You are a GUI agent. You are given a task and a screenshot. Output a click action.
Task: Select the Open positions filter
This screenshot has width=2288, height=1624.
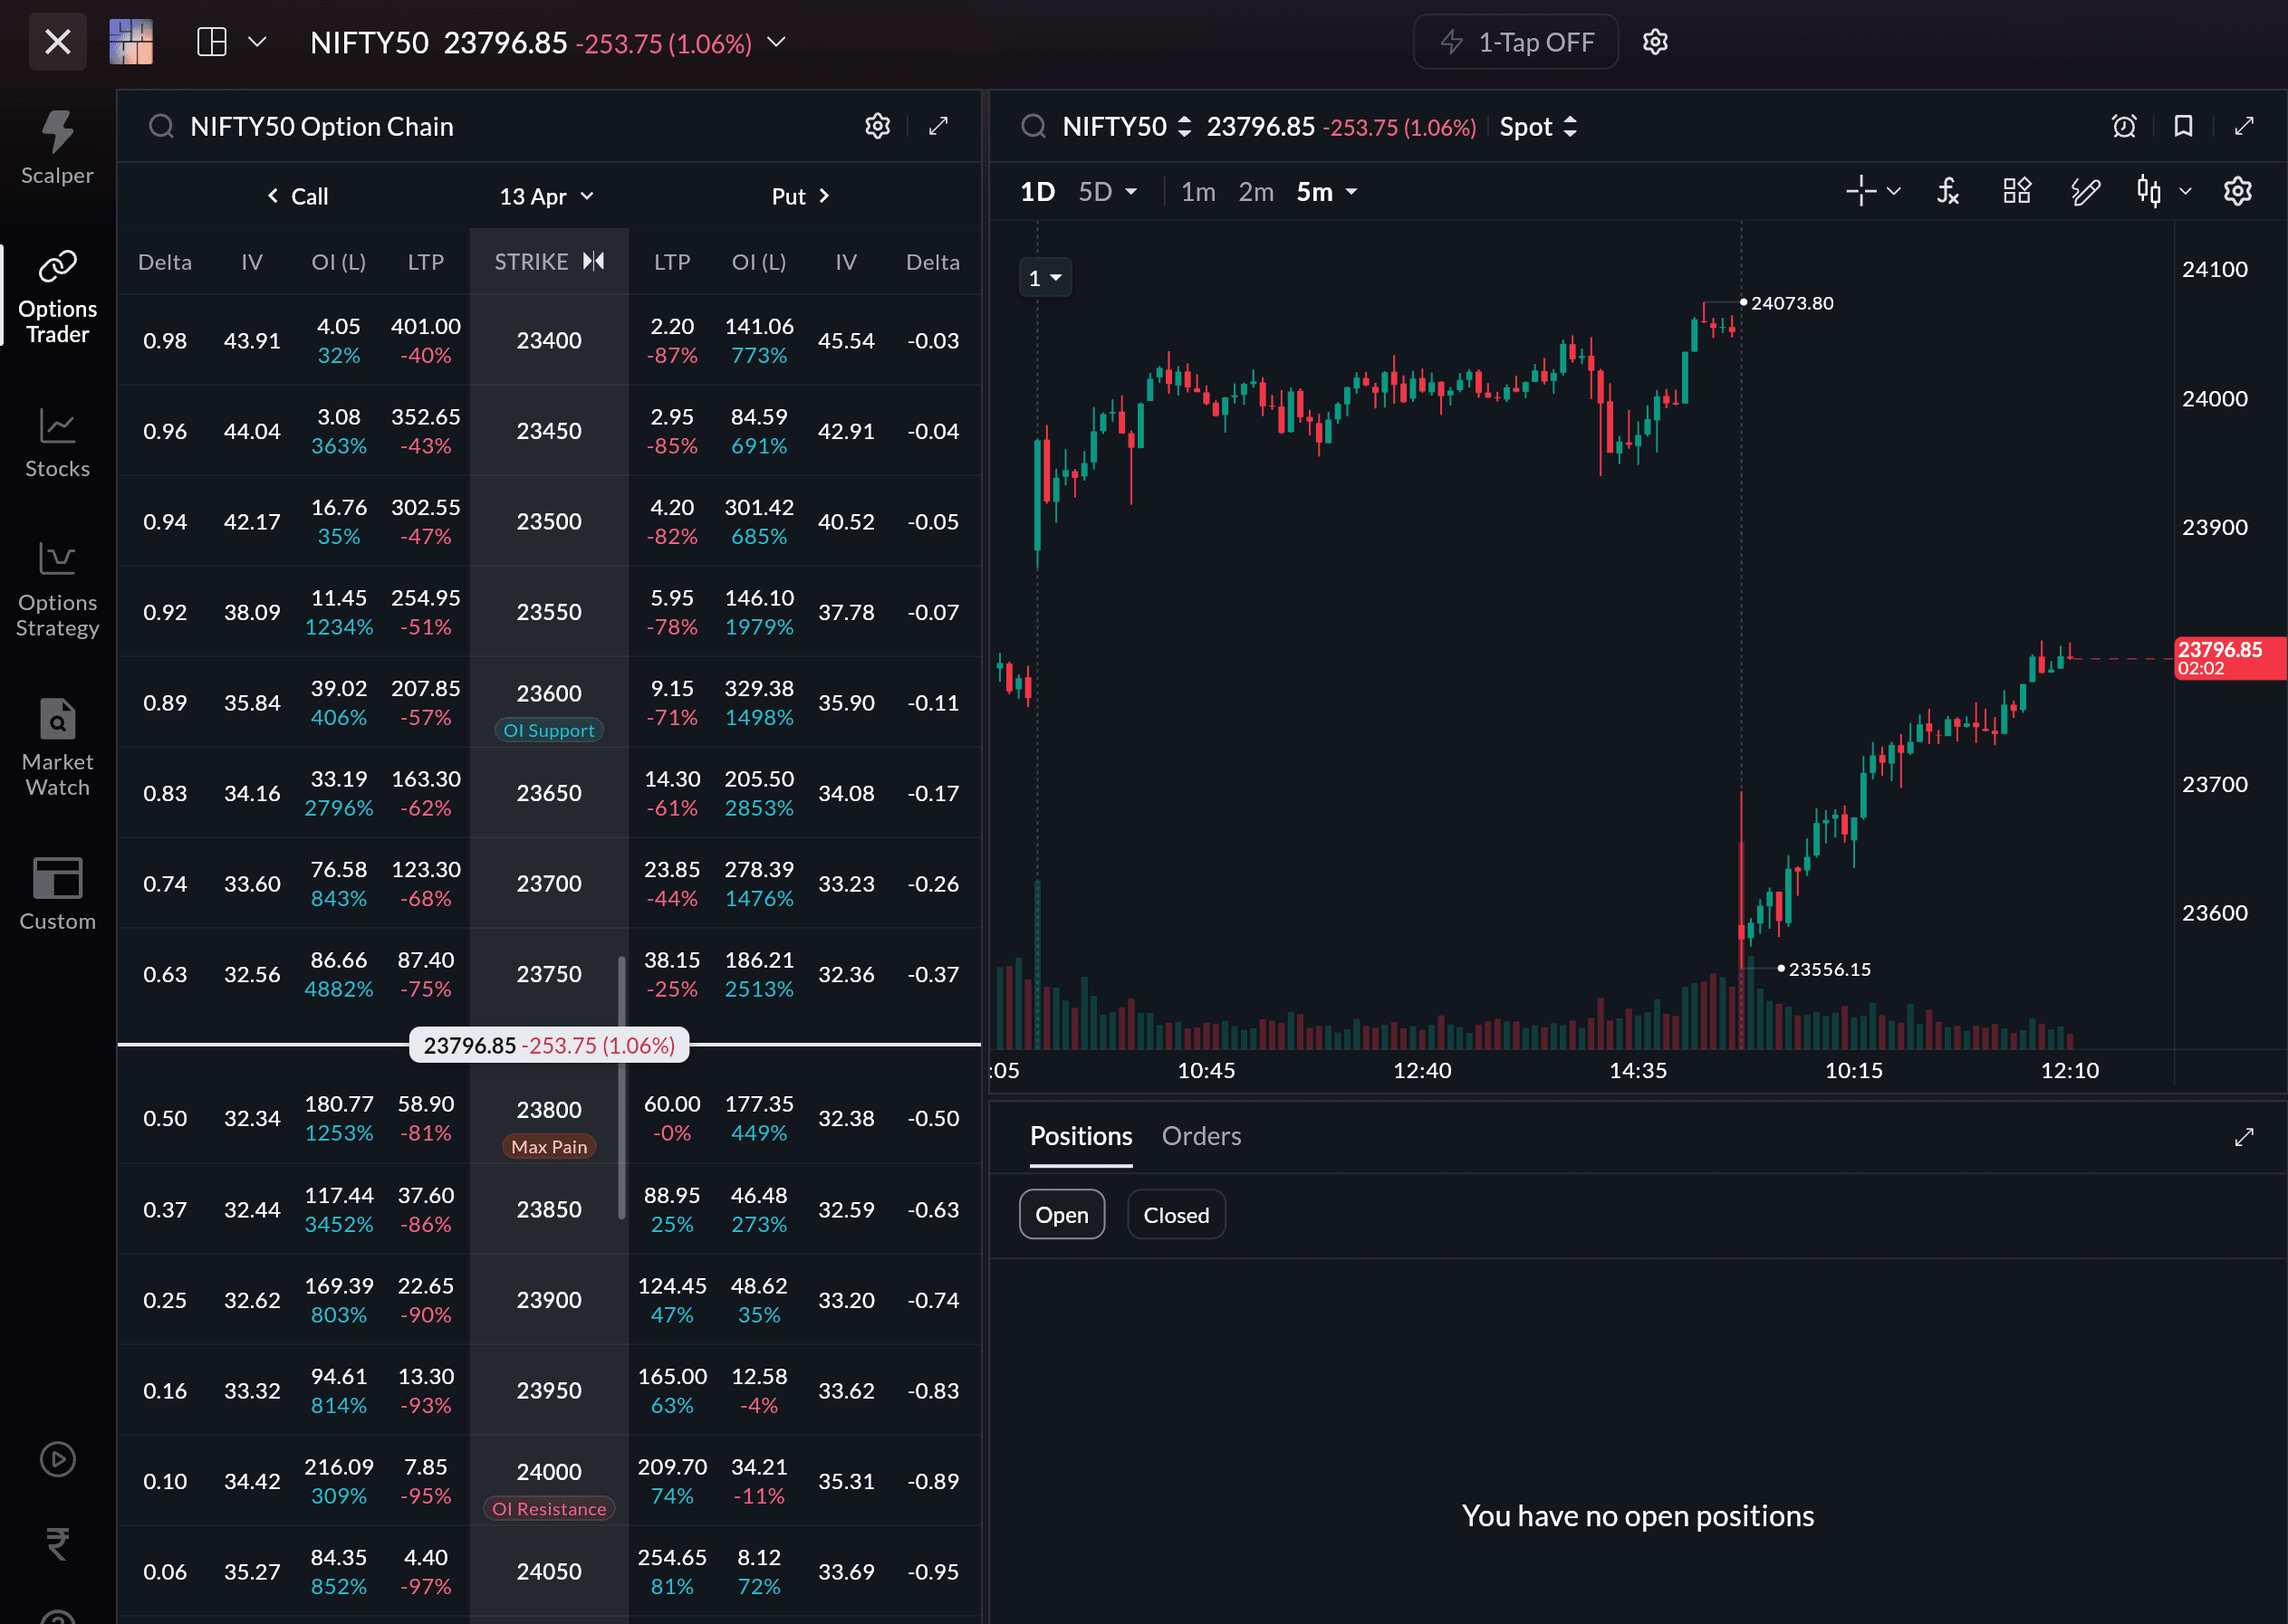[x=1062, y=1214]
